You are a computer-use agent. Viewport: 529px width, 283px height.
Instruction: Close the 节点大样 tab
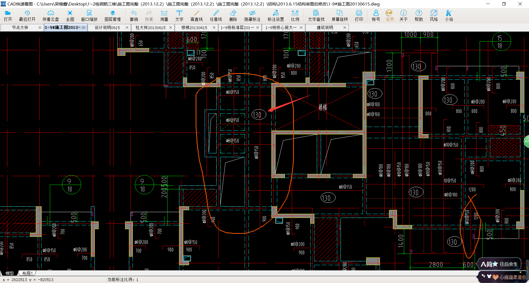tap(40, 27)
